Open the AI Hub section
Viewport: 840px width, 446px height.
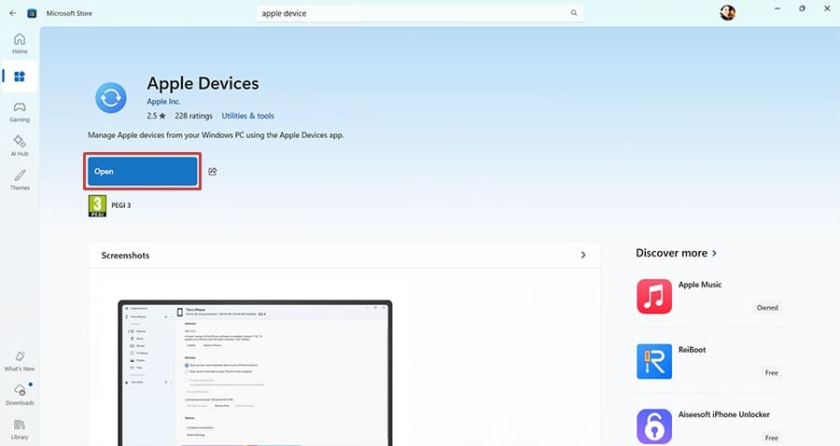point(20,146)
